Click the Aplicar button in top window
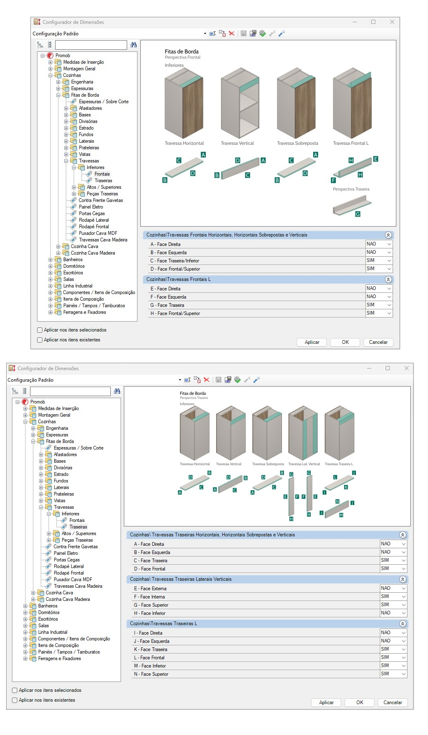Viewport: 428px width, 735px height. pyautogui.click(x=312, y=342)
